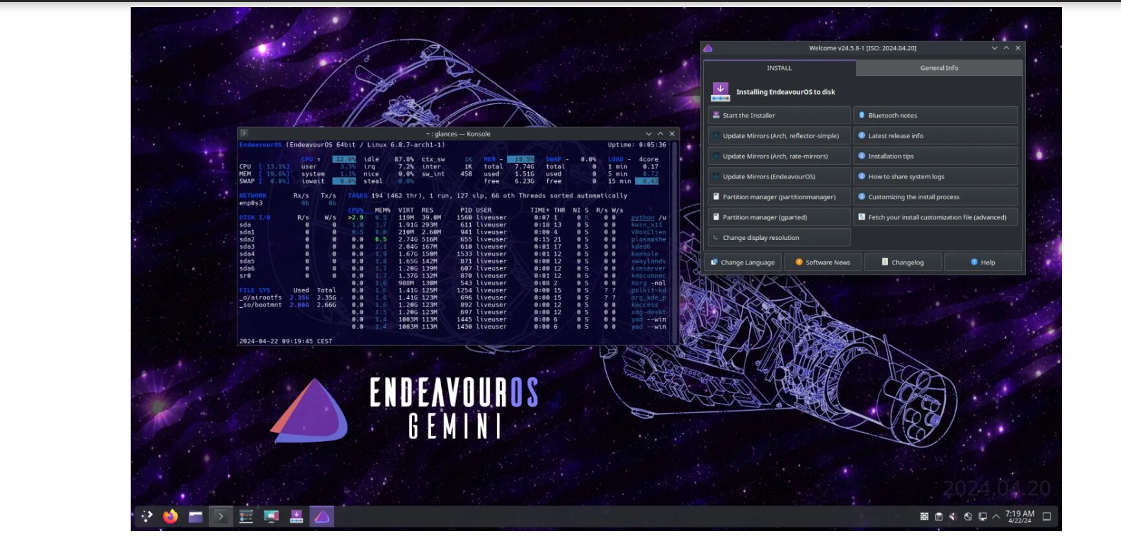This screenshot has height=542, width=1121.
Task: Click the '2024-04-22 09:19:45 CEST' timestamp
Action: click(286, 341)
